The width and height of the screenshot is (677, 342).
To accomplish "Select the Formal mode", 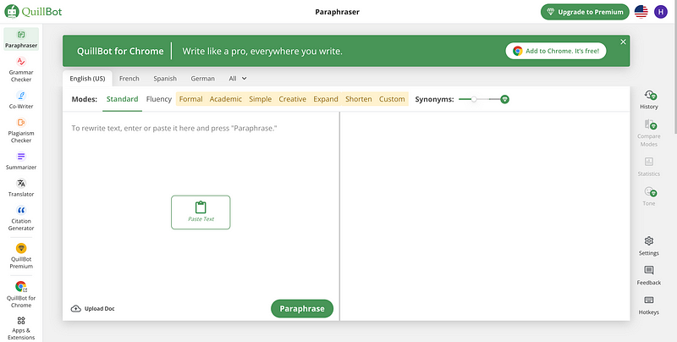I will point(191,99).
